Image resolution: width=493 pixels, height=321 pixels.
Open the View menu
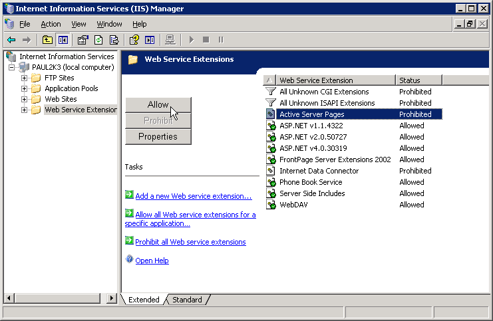click(79, 24)
